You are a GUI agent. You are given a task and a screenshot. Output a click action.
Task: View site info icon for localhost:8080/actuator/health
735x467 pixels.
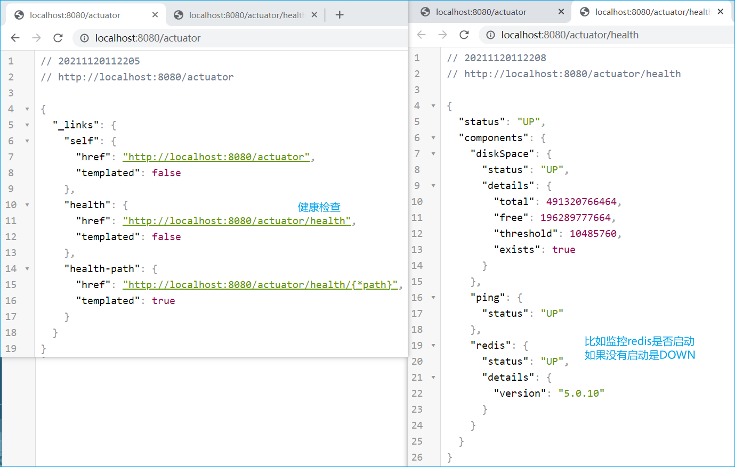coord(490,35)
